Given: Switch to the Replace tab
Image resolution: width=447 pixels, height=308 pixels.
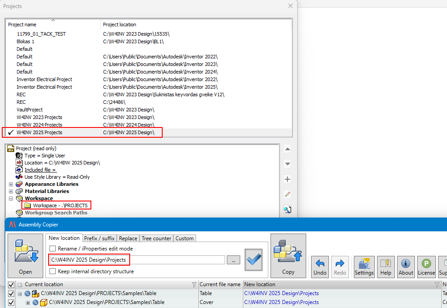Looking at the screenshot, I should 128,238.
